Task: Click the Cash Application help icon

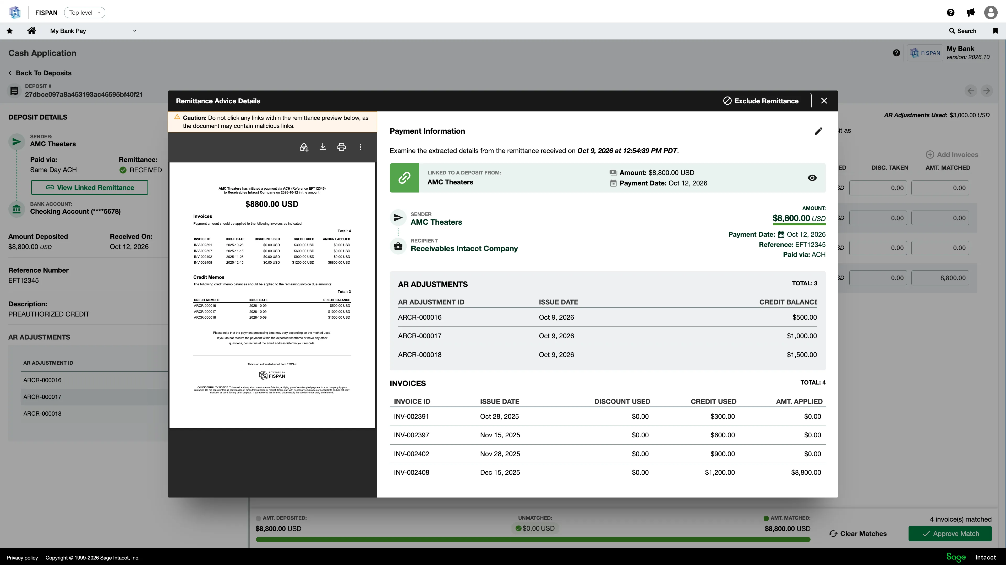Action: point(896,53)
